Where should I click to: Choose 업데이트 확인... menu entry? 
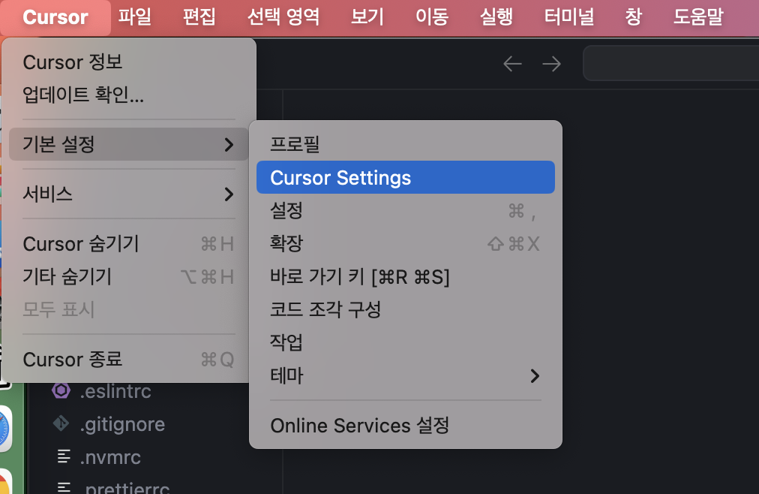[x=129, y=95]
